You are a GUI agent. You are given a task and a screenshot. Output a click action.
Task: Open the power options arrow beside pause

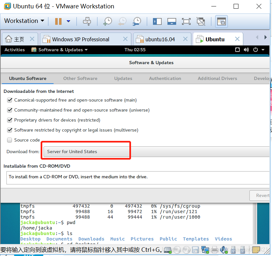(68, 21)
